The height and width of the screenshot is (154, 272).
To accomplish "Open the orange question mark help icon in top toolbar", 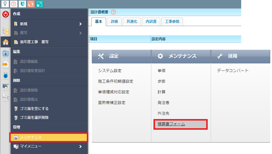I will 14,4.
